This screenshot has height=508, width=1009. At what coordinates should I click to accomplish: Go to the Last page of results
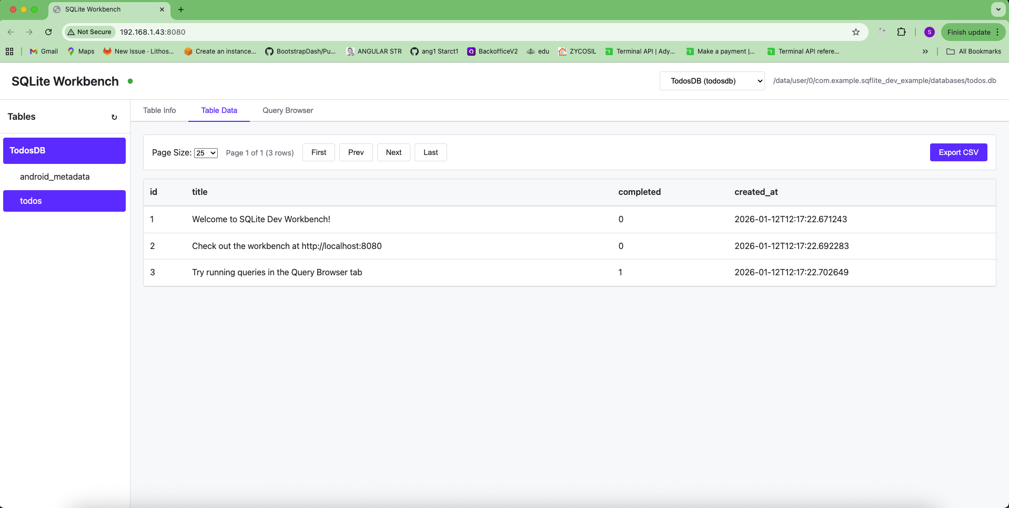[430, 152]
